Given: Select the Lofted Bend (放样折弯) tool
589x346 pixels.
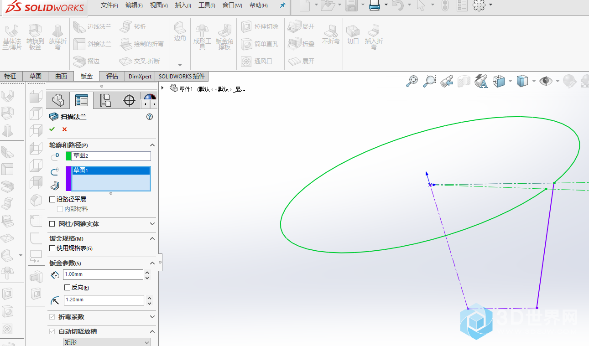Looking at the screenshot, I should click(57, 37).
